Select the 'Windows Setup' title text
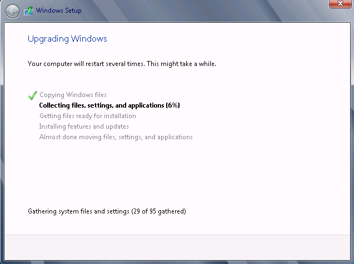354x264 pixels. point(59,11)
